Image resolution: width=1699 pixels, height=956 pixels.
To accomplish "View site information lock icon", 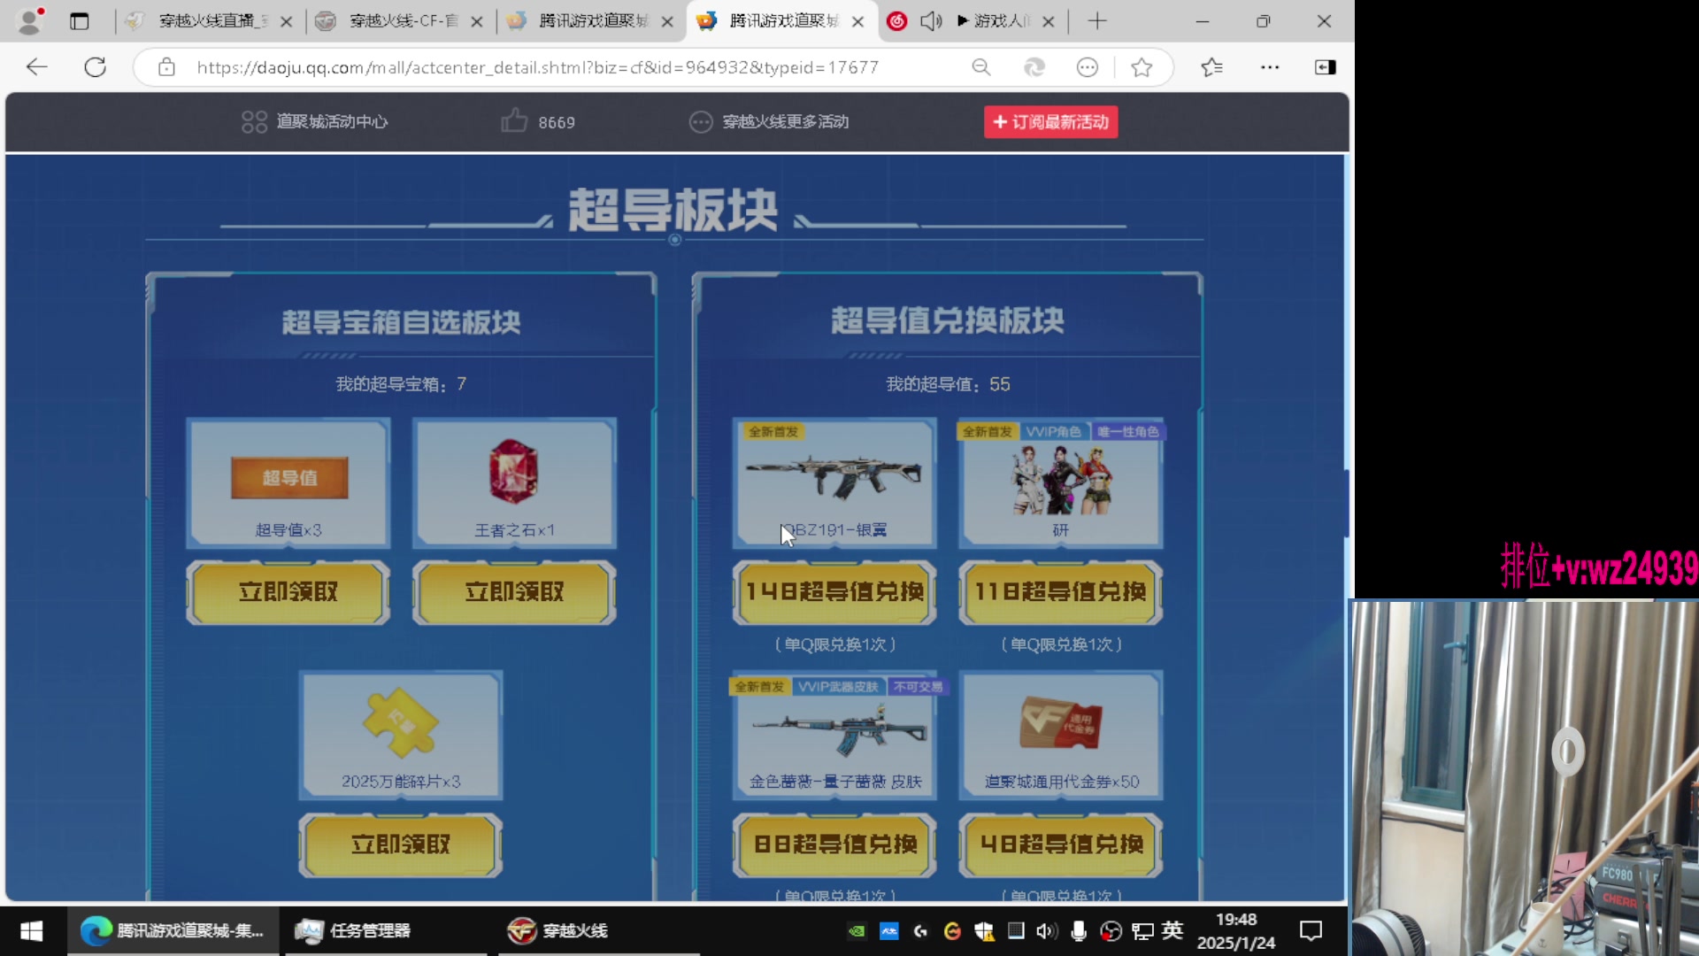I will [x=166, y=67].
